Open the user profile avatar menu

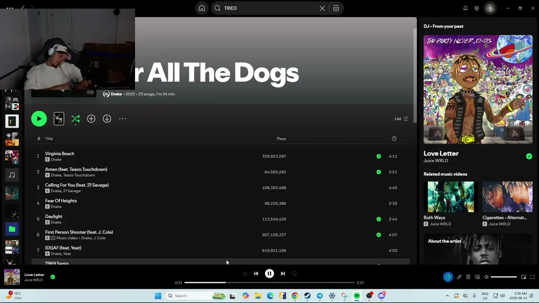[490, 8]
